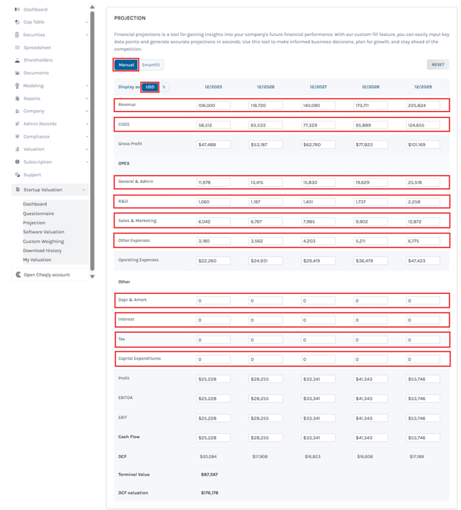Image resolution: width=461 pixels, height=510 pixels.
Task: Click the sidebar vertical scrollbar
Action: tap(92, 139)
